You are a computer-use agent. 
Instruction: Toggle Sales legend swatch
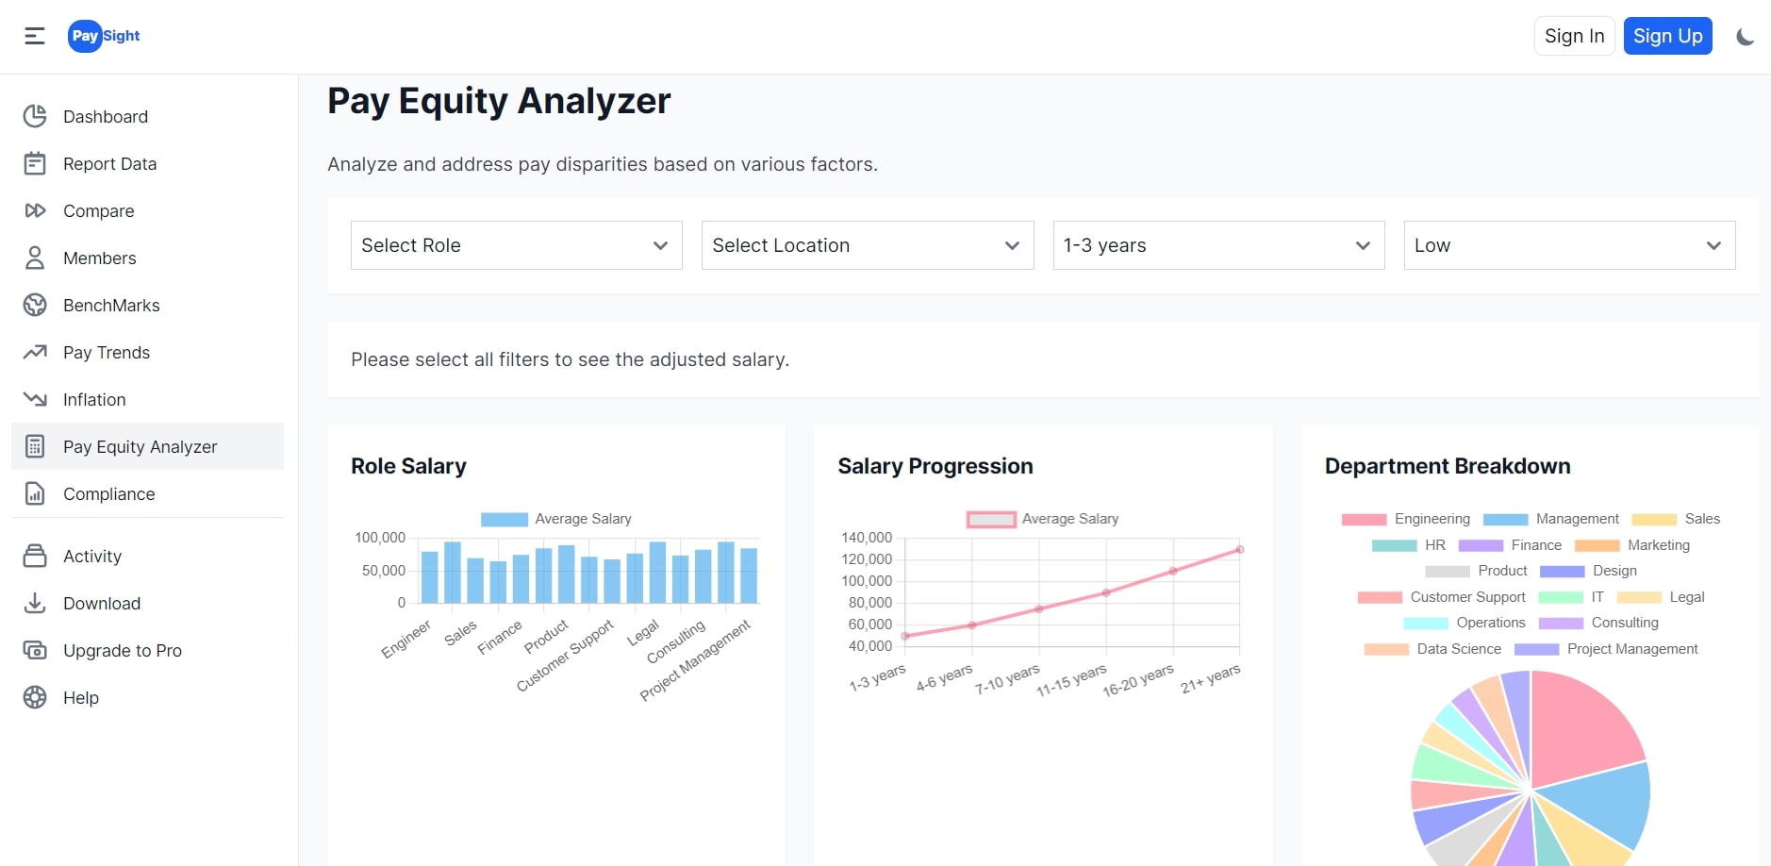[1654, 519]
